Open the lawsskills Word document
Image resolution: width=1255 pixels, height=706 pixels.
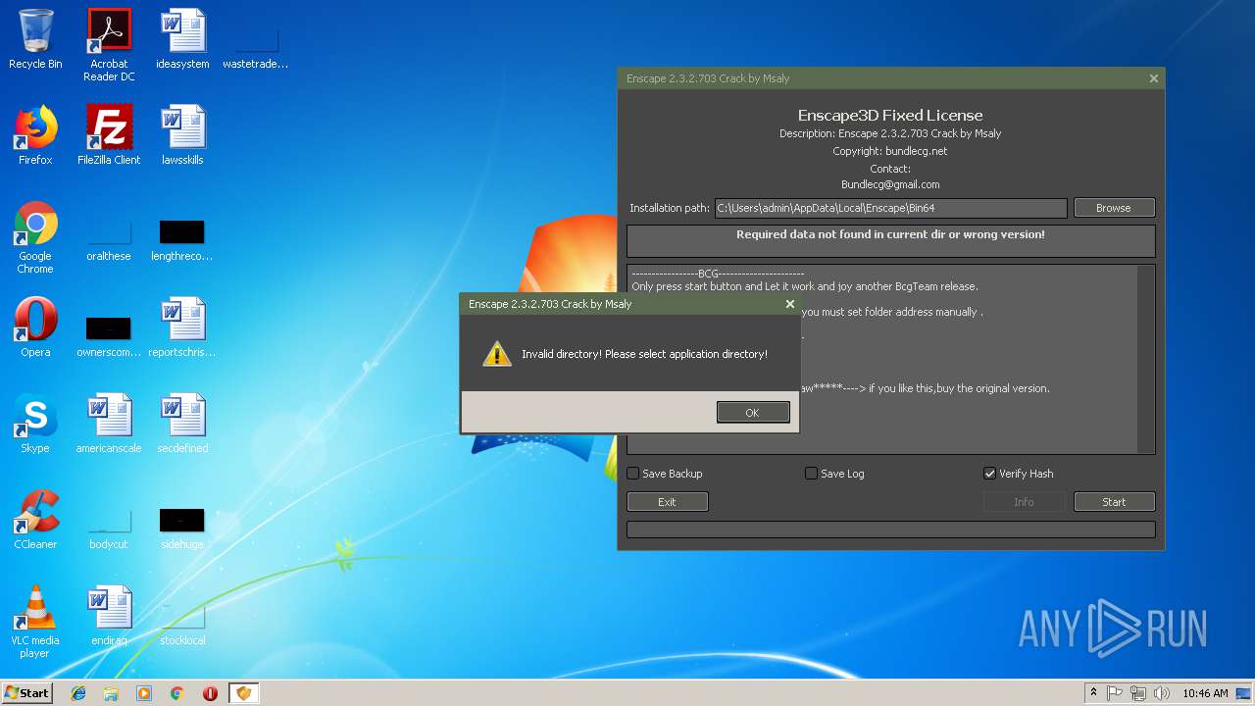[182, 135]
